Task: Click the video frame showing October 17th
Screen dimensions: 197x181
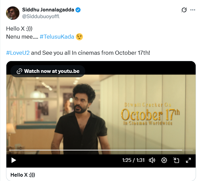Action: point(101,115)
